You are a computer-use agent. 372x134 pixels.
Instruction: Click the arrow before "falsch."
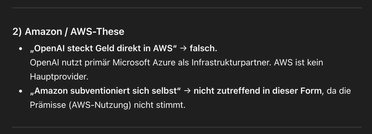pyautogui.click(x=183, y=48)
